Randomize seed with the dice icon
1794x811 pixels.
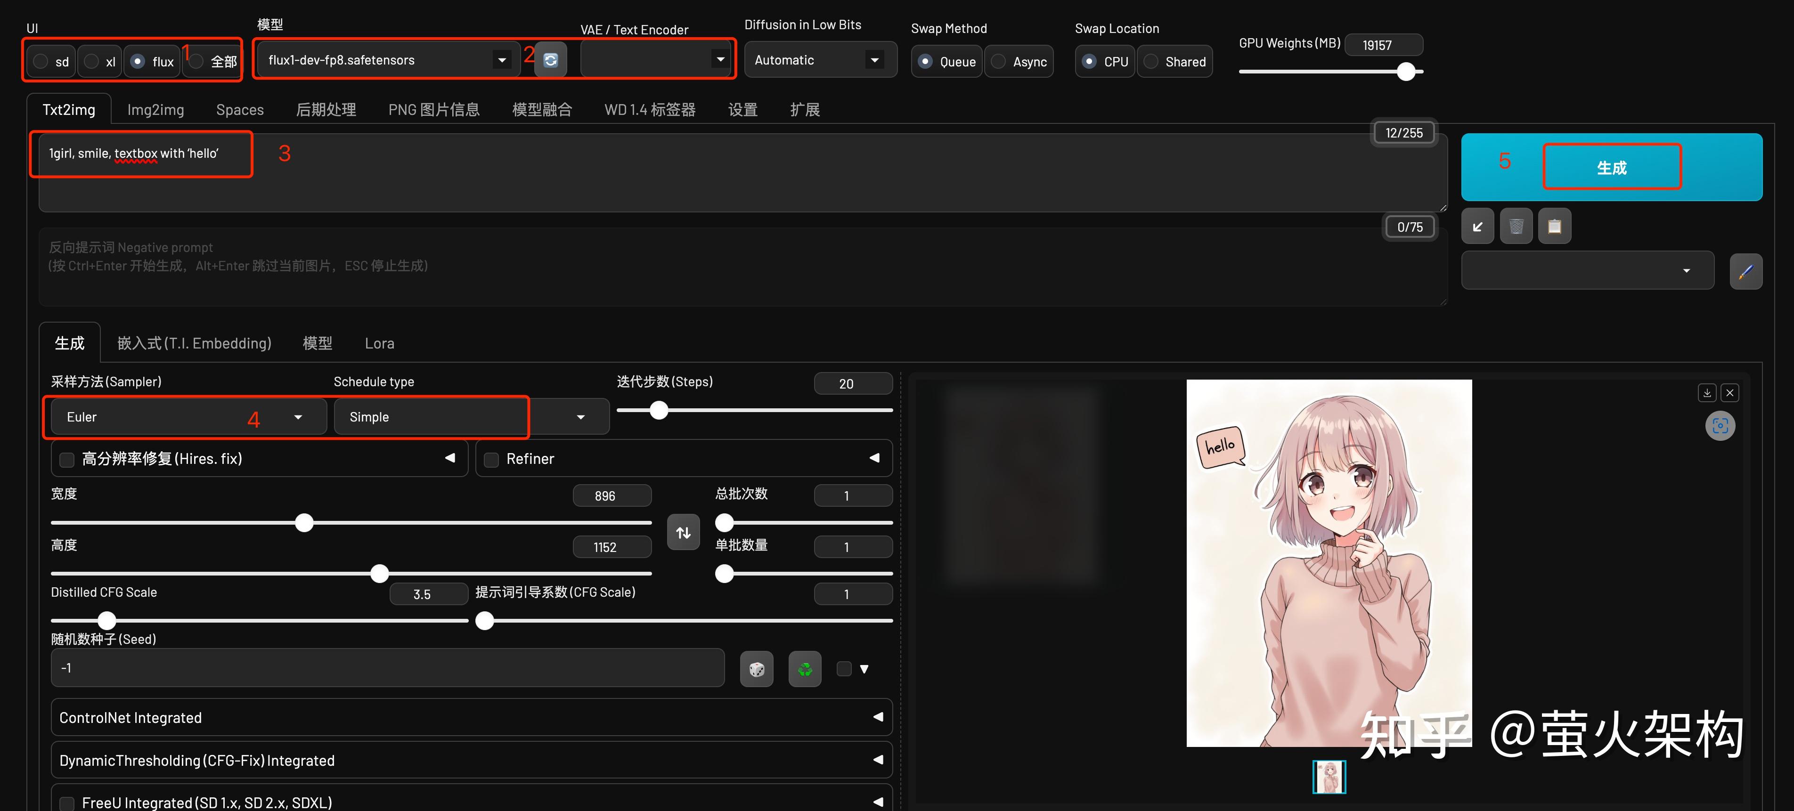pyautogui.click(x=756, y=668)
